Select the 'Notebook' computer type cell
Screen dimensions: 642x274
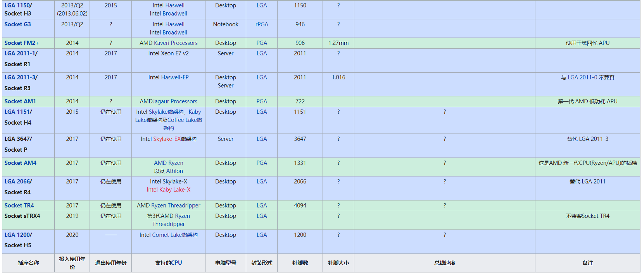point(226,28)
